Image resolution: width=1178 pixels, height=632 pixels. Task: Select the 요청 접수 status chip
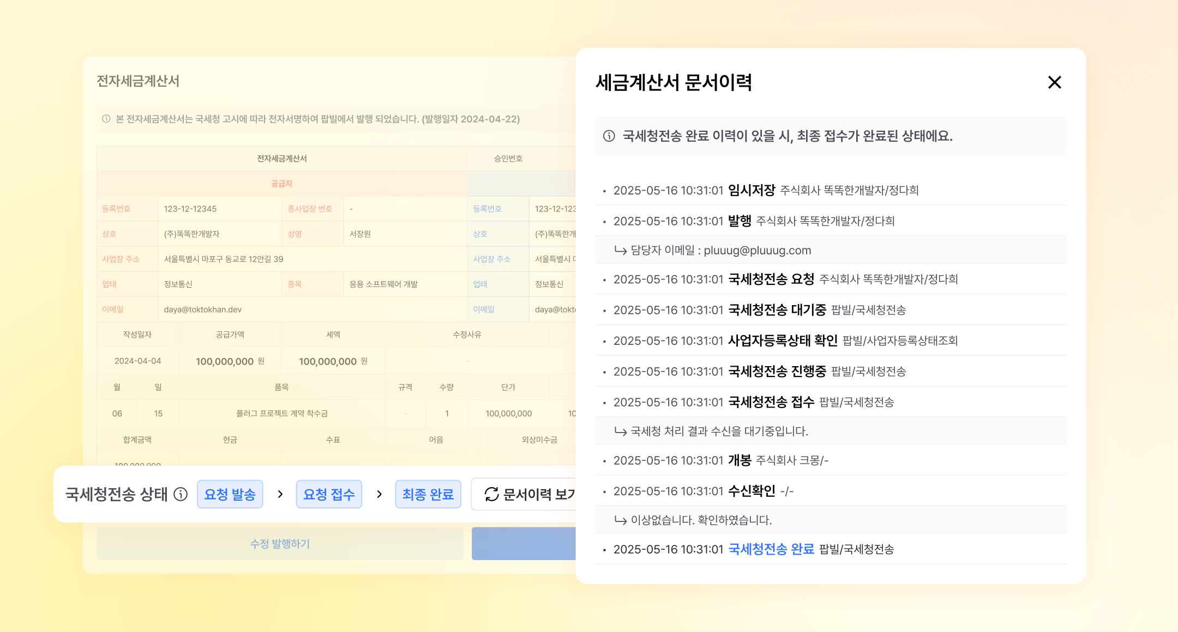(329, 494)
